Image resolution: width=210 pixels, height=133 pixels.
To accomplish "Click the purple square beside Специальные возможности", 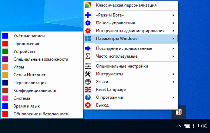I will 5,59.
